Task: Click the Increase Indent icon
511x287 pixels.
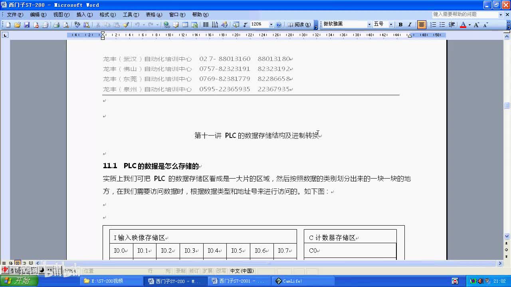Action: pos(452,25)
